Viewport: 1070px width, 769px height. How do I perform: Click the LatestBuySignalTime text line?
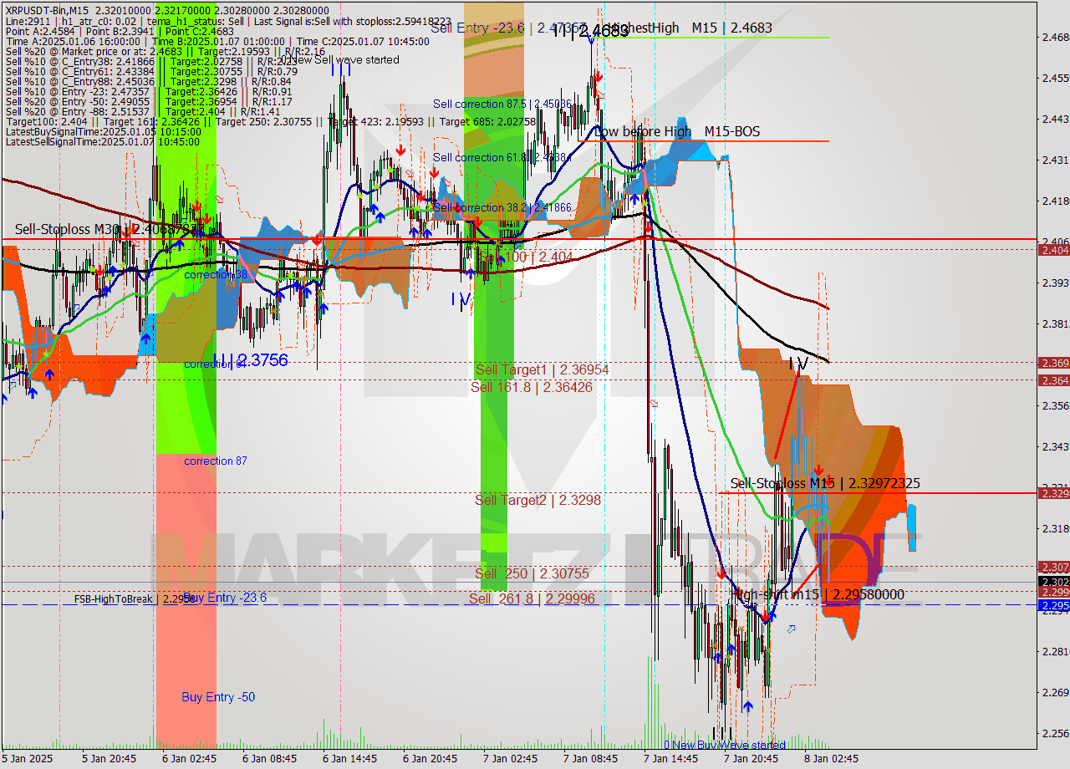coord(103,131)
